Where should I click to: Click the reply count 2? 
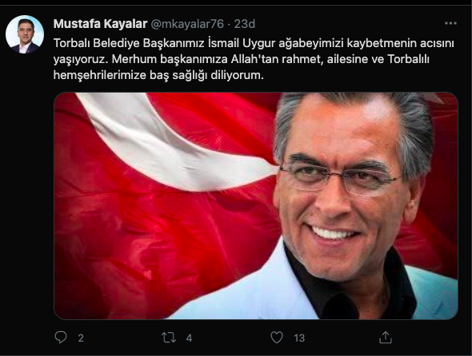click(81, 338)
